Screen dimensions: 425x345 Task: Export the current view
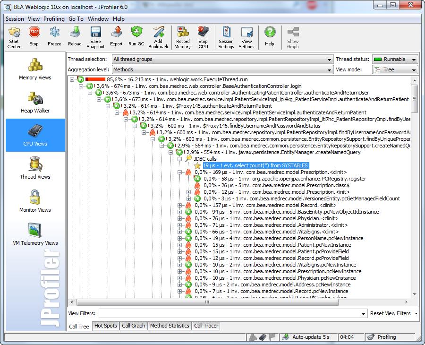coord(116,36)
